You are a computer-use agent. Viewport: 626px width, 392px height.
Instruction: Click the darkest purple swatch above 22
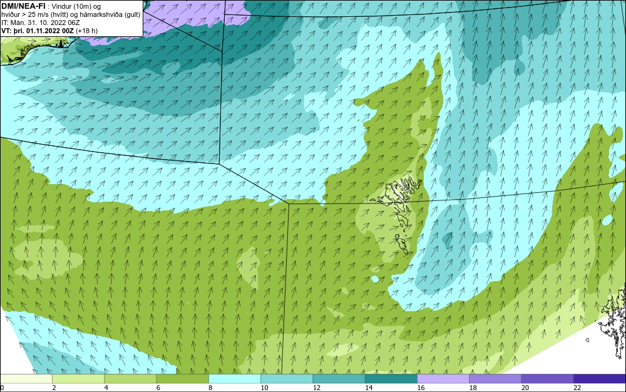tap(600, 378)
